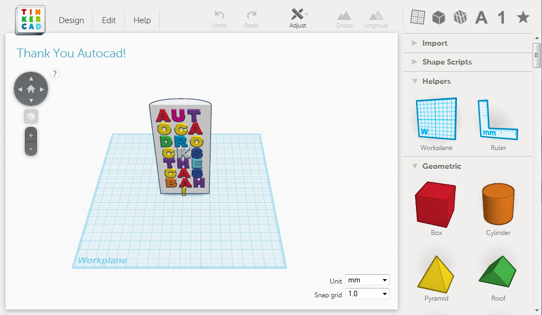This screenshot has width=542, height=315.
Task: Open the Edit menu
Action: pos(108,20)
